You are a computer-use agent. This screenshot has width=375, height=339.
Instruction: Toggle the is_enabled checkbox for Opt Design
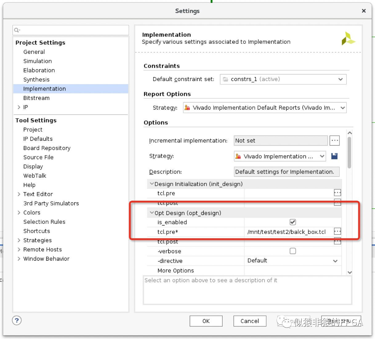[293, 222]
